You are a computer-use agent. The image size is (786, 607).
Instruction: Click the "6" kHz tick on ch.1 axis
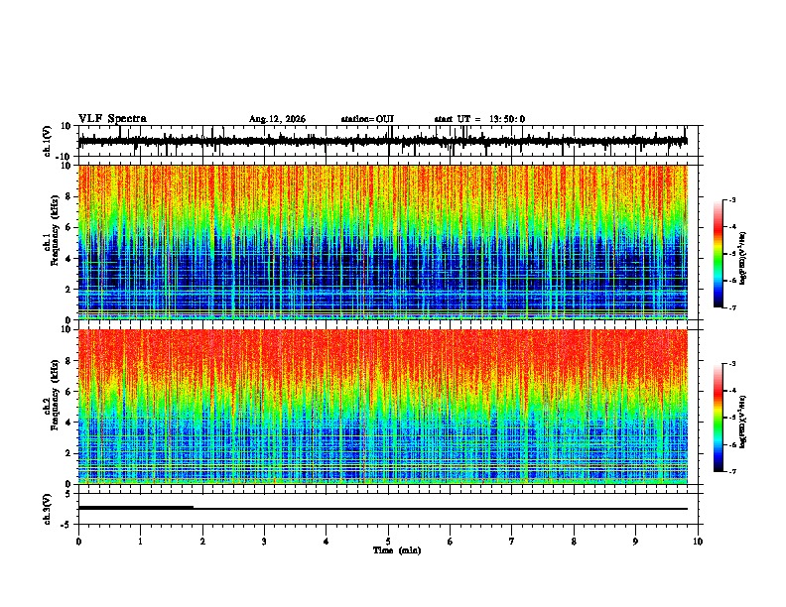pyautogui.click(x=68, y=227)
